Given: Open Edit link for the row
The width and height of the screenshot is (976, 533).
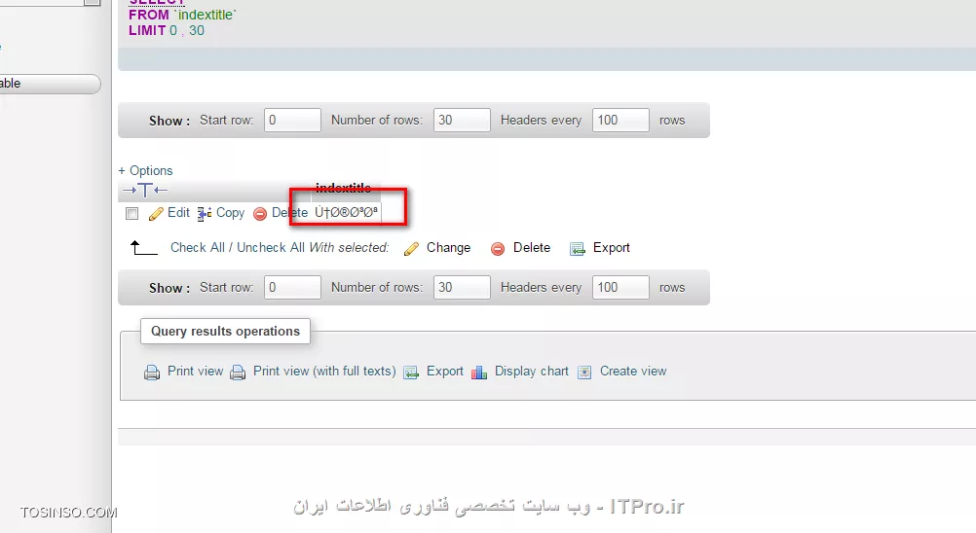Looking at the screenshot, I should (x=178, y=212).
